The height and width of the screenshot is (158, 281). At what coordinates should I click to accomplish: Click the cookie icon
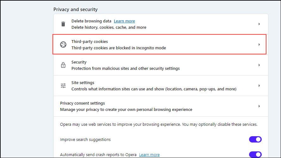coord(63,45)
